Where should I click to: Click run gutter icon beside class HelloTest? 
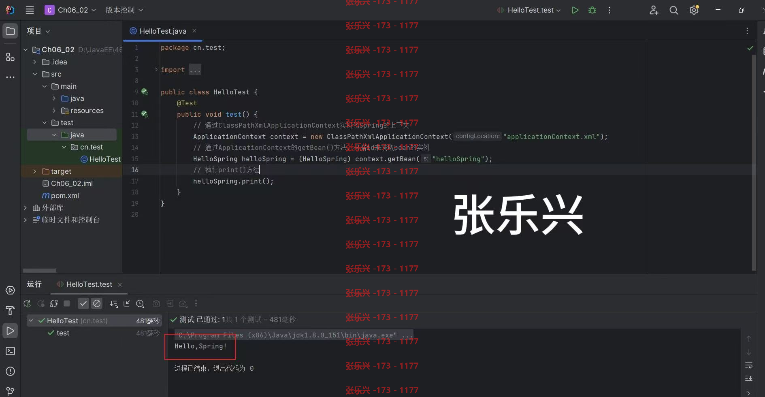[145, 92]
